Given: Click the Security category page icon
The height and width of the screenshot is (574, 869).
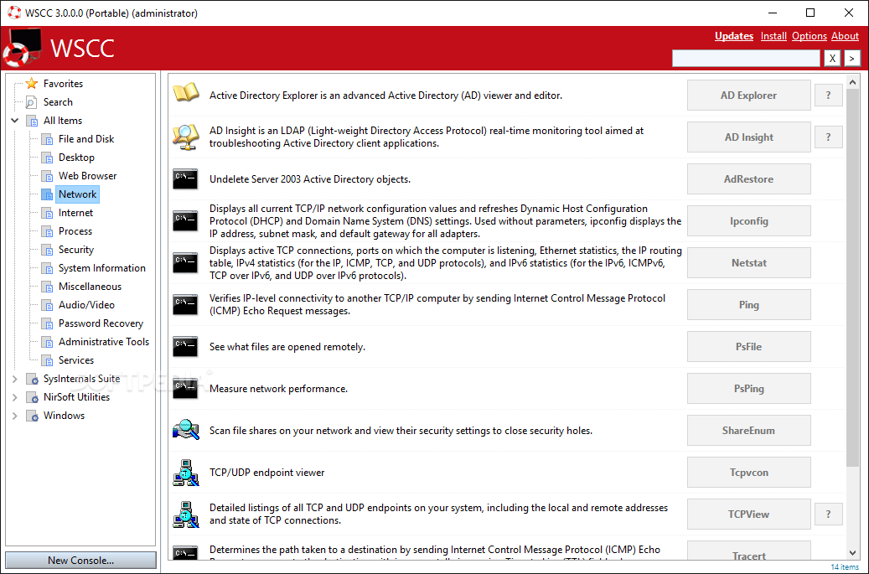Looking at the screenshot, I should pos(48,250).
